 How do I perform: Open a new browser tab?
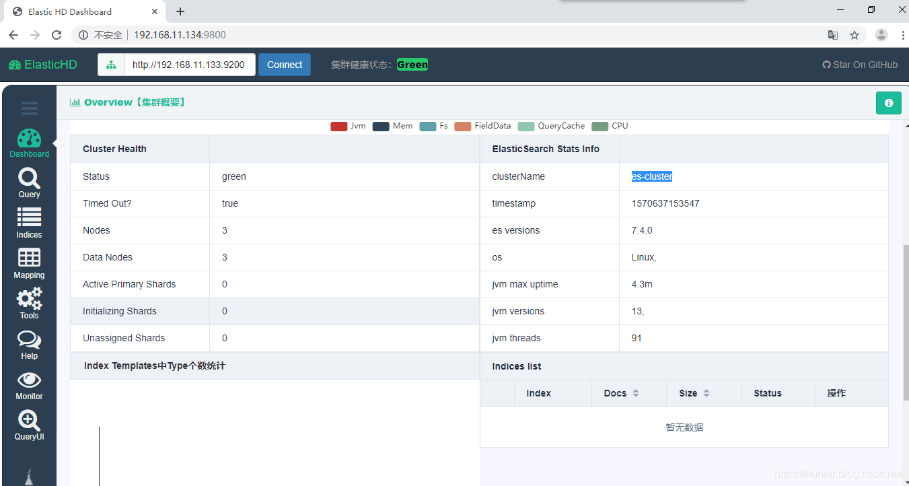[180, 11]
